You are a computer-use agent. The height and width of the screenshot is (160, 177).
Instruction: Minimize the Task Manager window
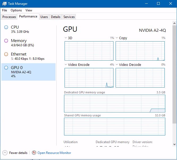(146, 4)
